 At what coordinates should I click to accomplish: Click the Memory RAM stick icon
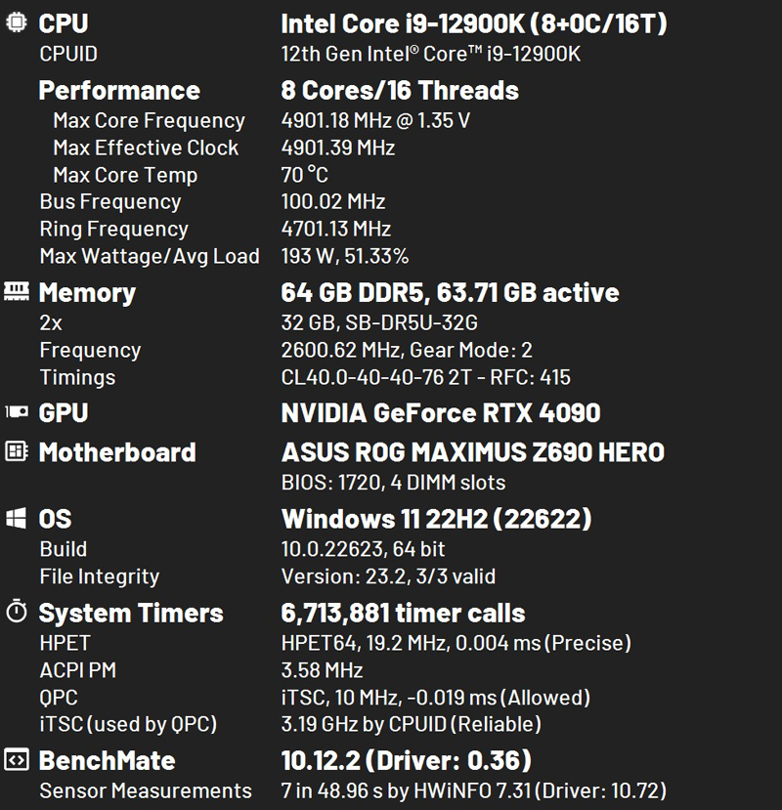17,291
